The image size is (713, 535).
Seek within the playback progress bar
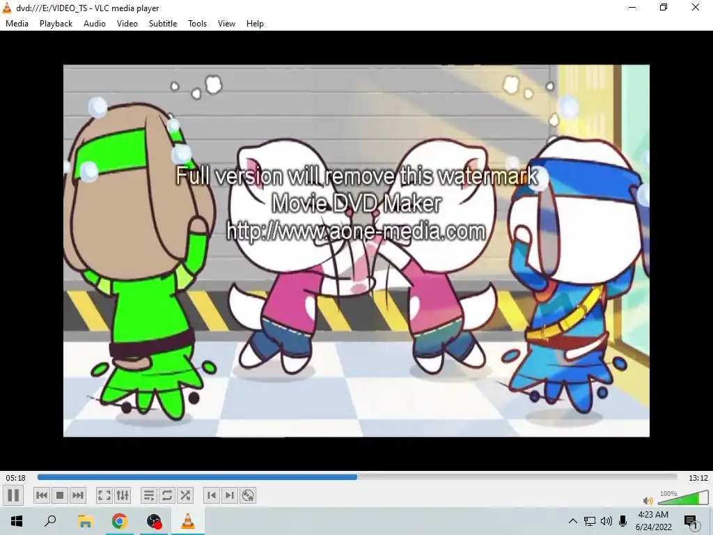pyautogui.click(x=357, y=477)
